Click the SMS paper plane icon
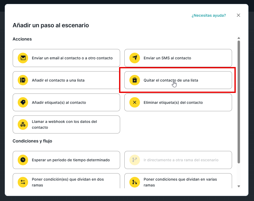The image size is (254, 201). (x=135, y=58)
